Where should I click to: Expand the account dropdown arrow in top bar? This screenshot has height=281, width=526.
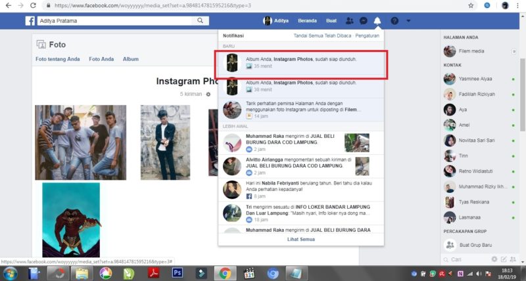tap(408, 21)
